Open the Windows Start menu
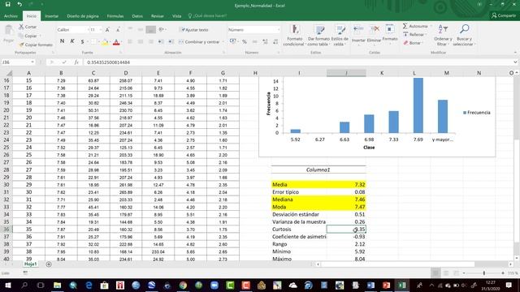Viewport: 520px width, 292px height. [8, 285]
